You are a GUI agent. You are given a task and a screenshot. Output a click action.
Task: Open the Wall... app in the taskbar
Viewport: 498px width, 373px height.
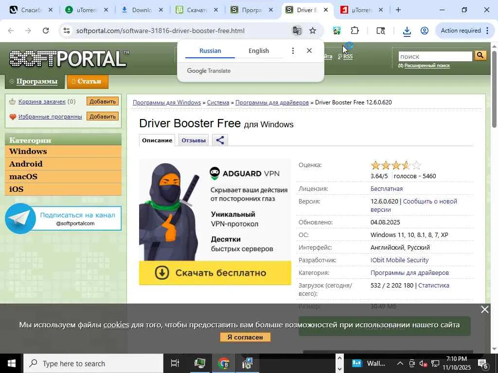(x=369, y=363)
